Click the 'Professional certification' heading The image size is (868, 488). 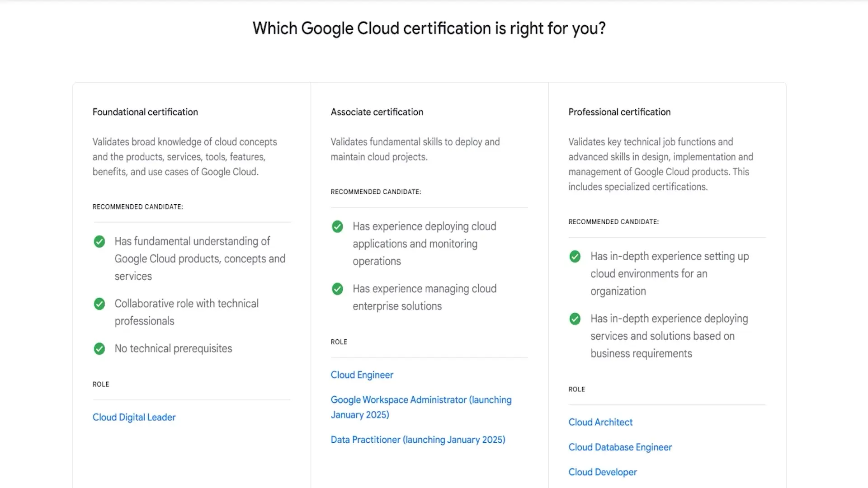coord(619,112)
